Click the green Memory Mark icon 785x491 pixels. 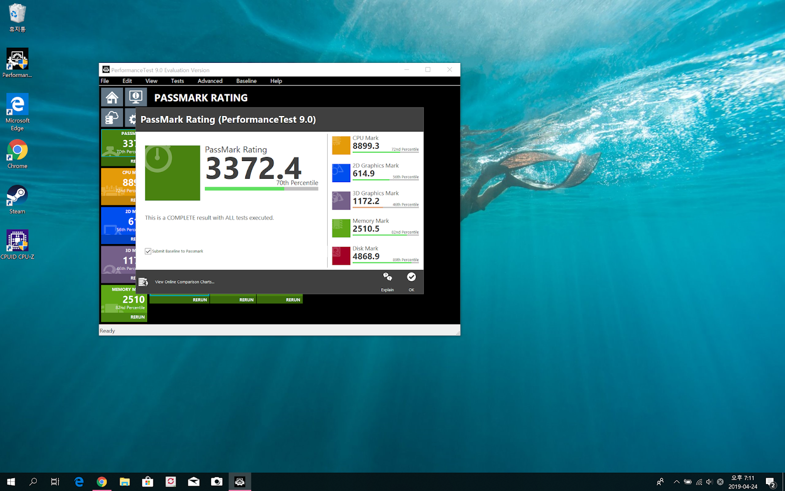coord(341,228)
